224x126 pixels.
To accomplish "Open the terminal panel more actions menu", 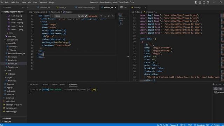I will click(220, 84).
